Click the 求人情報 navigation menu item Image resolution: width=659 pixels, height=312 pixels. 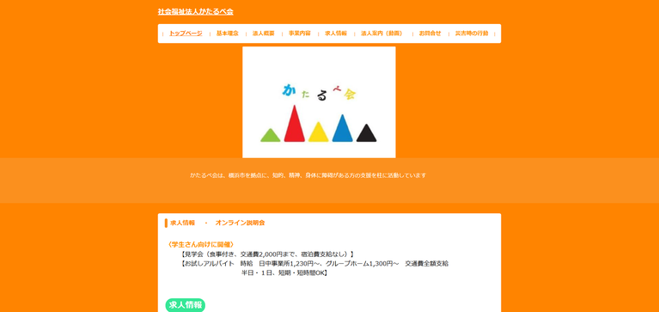pyautogui.click(x=336, y=34)
